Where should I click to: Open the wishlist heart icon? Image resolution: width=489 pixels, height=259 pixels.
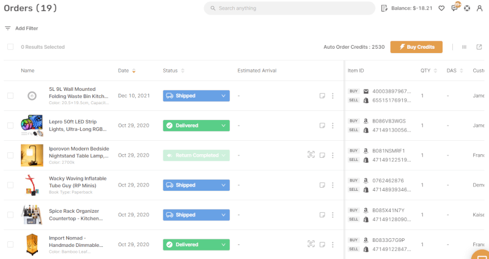click(441, 9)
